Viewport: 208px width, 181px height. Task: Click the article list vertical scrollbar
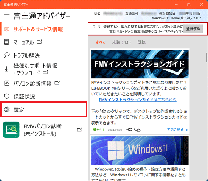(207, 58)
